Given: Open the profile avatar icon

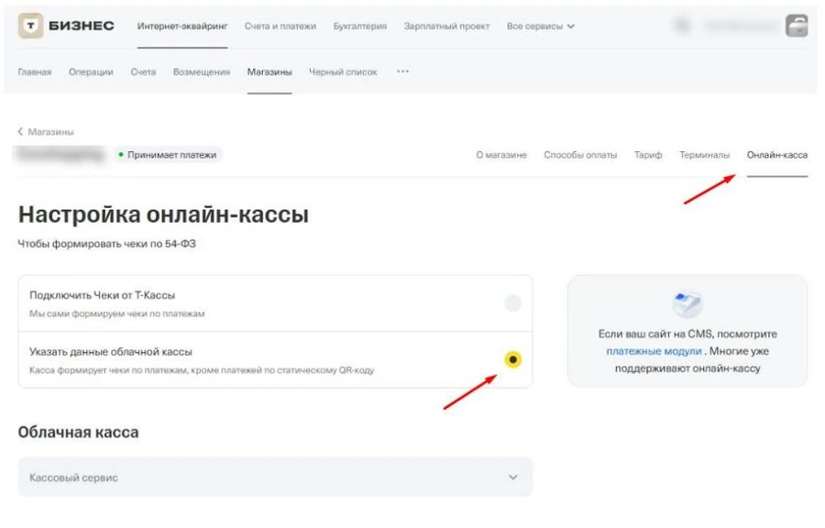Looking at the screenshot, I should pyautogui.click(x=796, y=27).
